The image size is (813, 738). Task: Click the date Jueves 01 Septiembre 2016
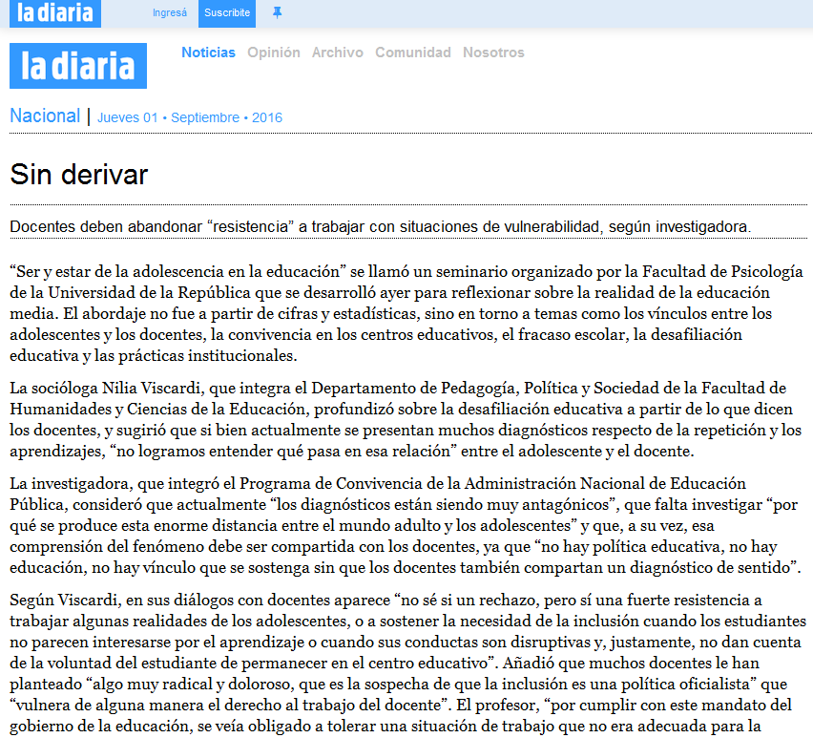point(190,117)
